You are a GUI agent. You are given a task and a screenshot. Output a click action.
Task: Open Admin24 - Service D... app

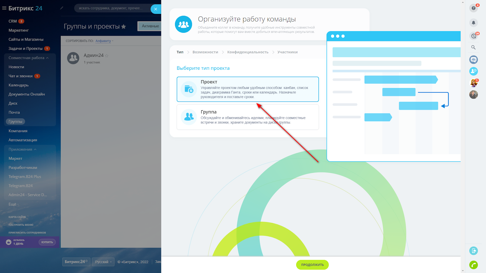pos(28,195)
